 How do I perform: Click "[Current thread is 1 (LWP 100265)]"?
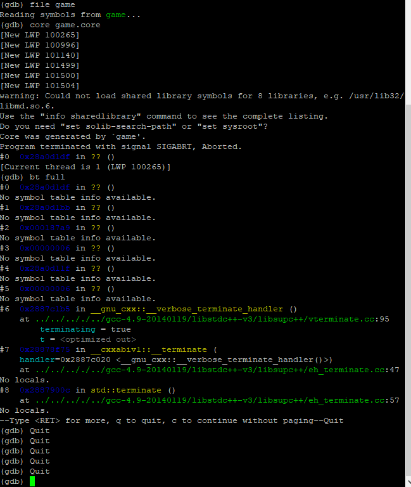(x=85, y=167)
